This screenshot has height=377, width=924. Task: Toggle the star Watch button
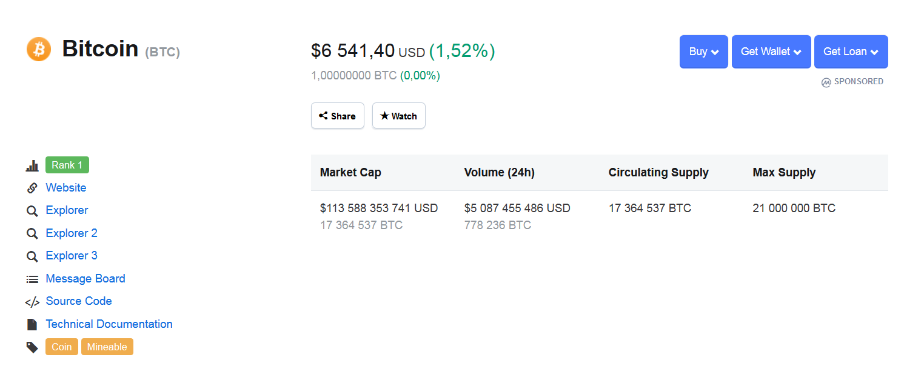point(399,116)
